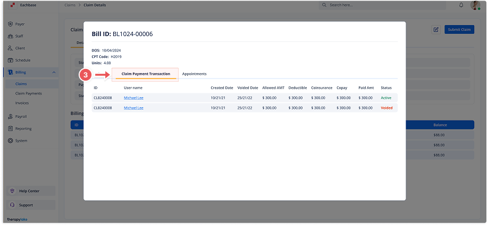Screen dimensions: 488x226
Task: Open the notifications bell
Action: [461, 5]
